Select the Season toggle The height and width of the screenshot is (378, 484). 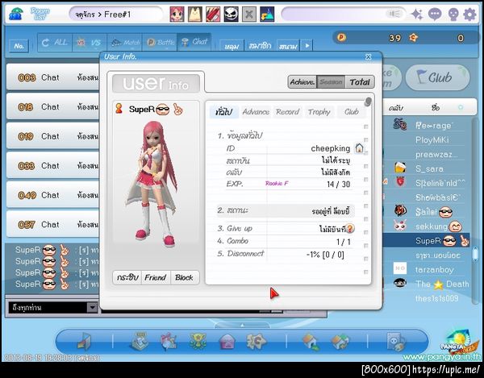pyautogui.click(x=331, y=82)
